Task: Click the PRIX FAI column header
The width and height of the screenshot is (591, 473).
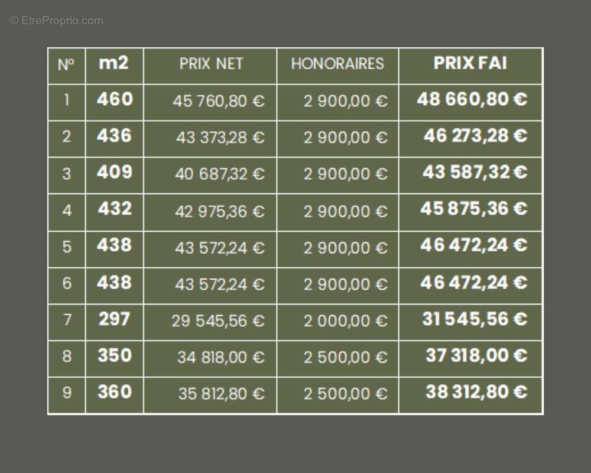Action: click(470, 63)
